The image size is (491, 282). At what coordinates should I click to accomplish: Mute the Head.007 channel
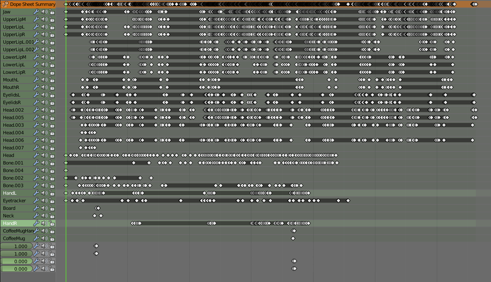(x=44, y=148)
